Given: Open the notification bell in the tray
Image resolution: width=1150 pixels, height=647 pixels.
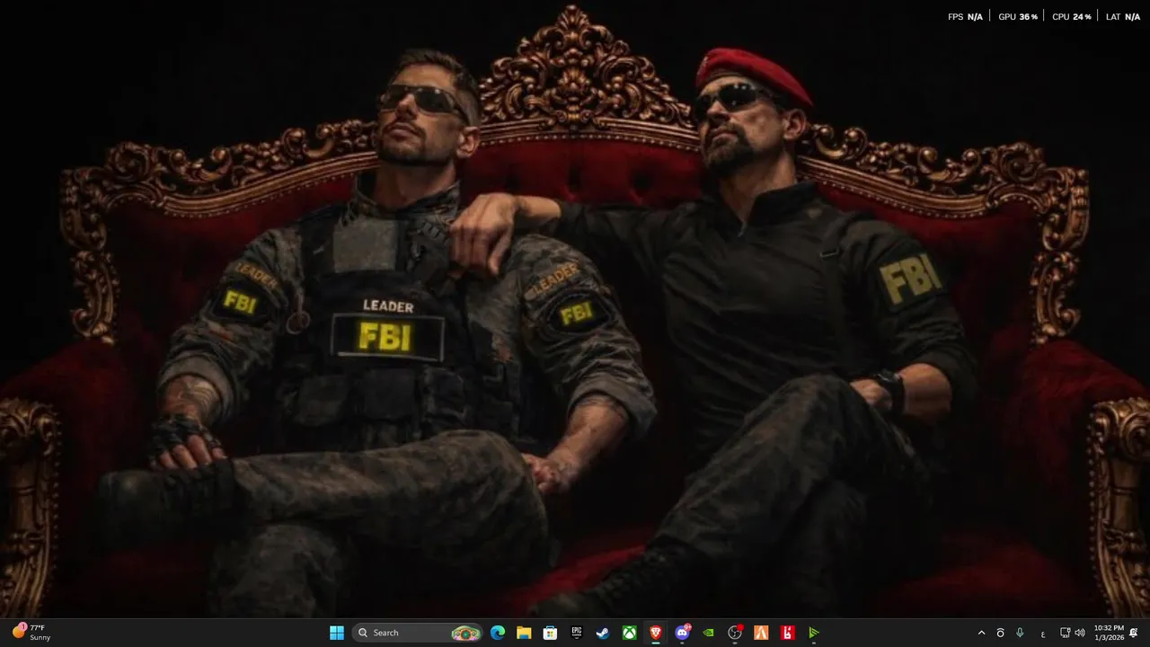Looking at the screenshot, I should point(1134,633).
